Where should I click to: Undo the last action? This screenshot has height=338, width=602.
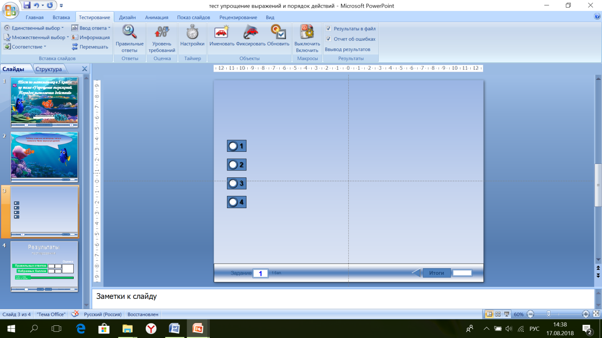pyautogui.click(x=37, y=5)
